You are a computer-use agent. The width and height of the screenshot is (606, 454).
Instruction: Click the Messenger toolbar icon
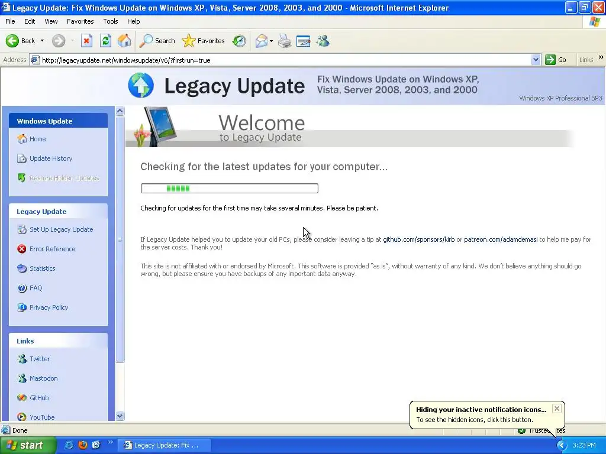(x=323, y=41)
